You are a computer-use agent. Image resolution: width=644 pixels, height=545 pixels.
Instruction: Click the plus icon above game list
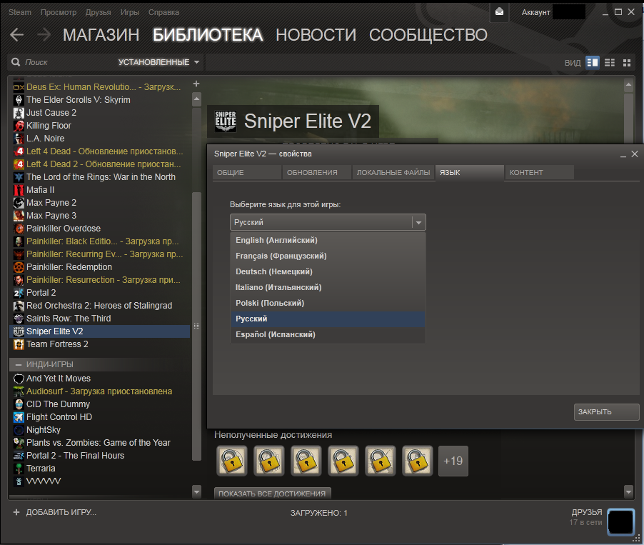[x=196, y=84]
